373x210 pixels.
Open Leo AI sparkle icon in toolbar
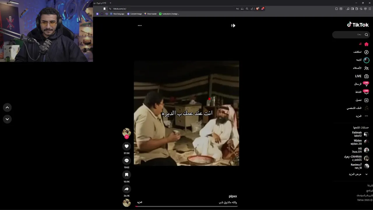click(361, 9)
